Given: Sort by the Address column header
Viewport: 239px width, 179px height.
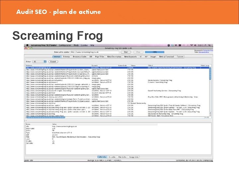Looking at the screenshot, I should pyautogui.click(x=58, y=65).
